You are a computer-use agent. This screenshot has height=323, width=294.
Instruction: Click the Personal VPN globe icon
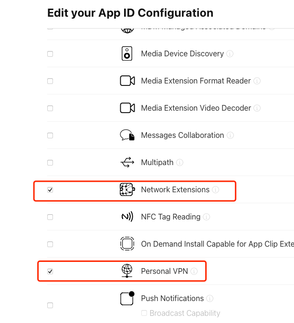click(127, 271)
